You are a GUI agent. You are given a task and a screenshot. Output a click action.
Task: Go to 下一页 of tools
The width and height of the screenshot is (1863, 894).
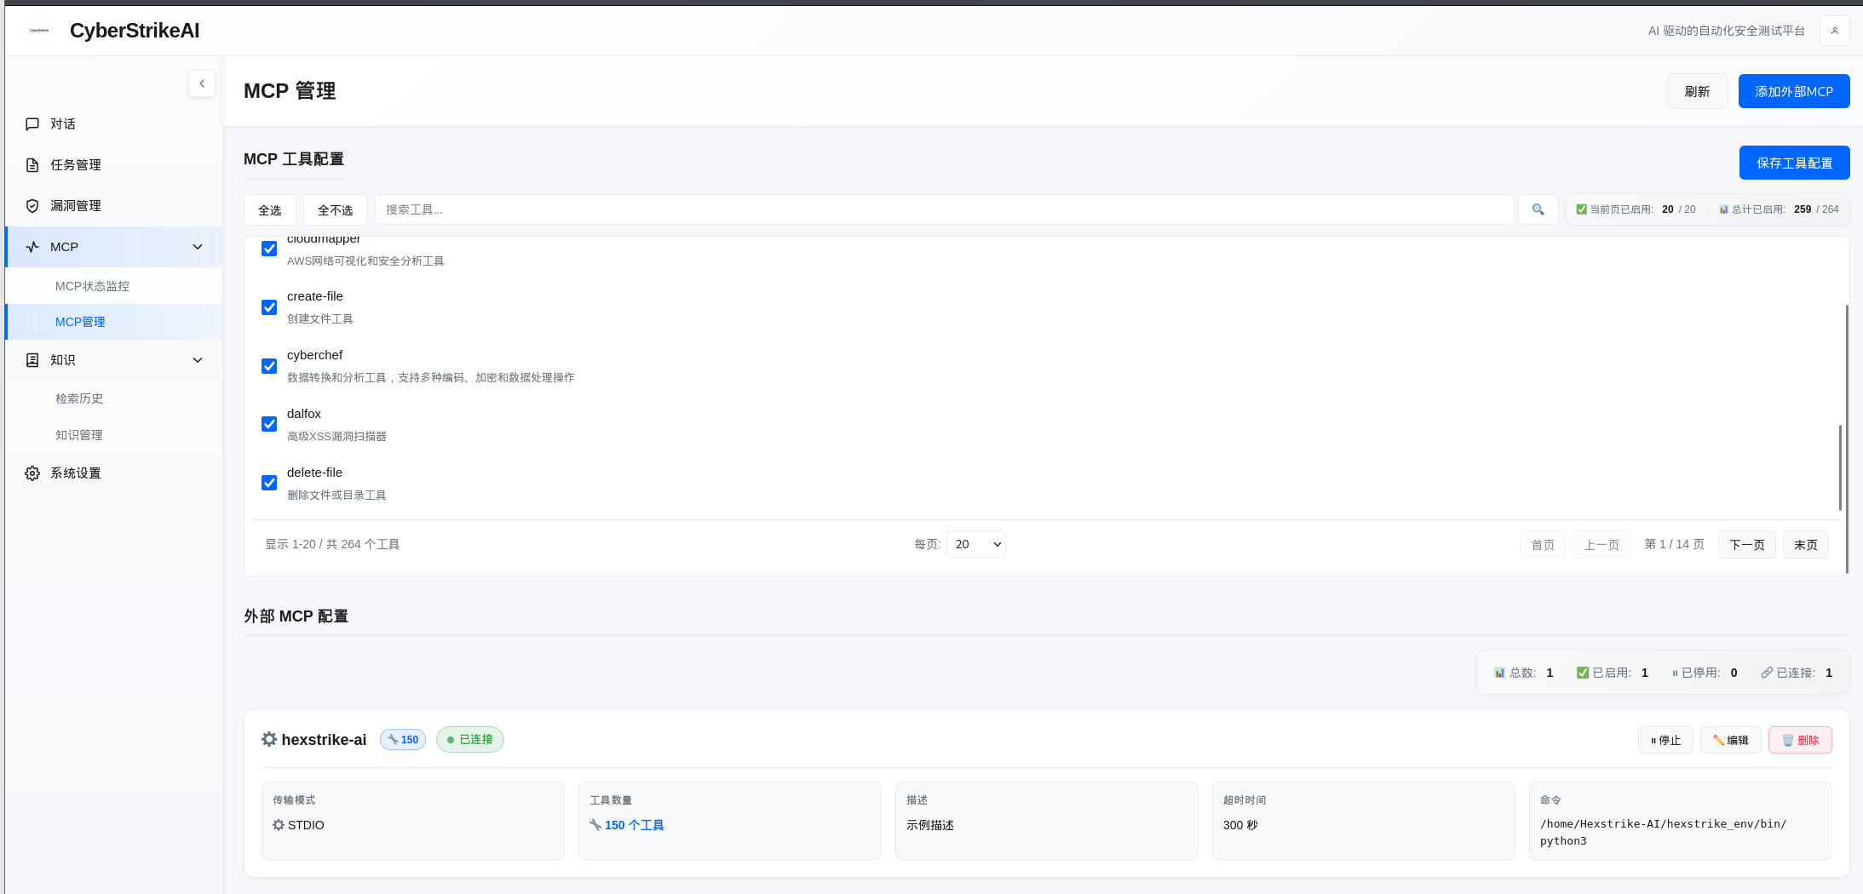(x=1747, y=544)
